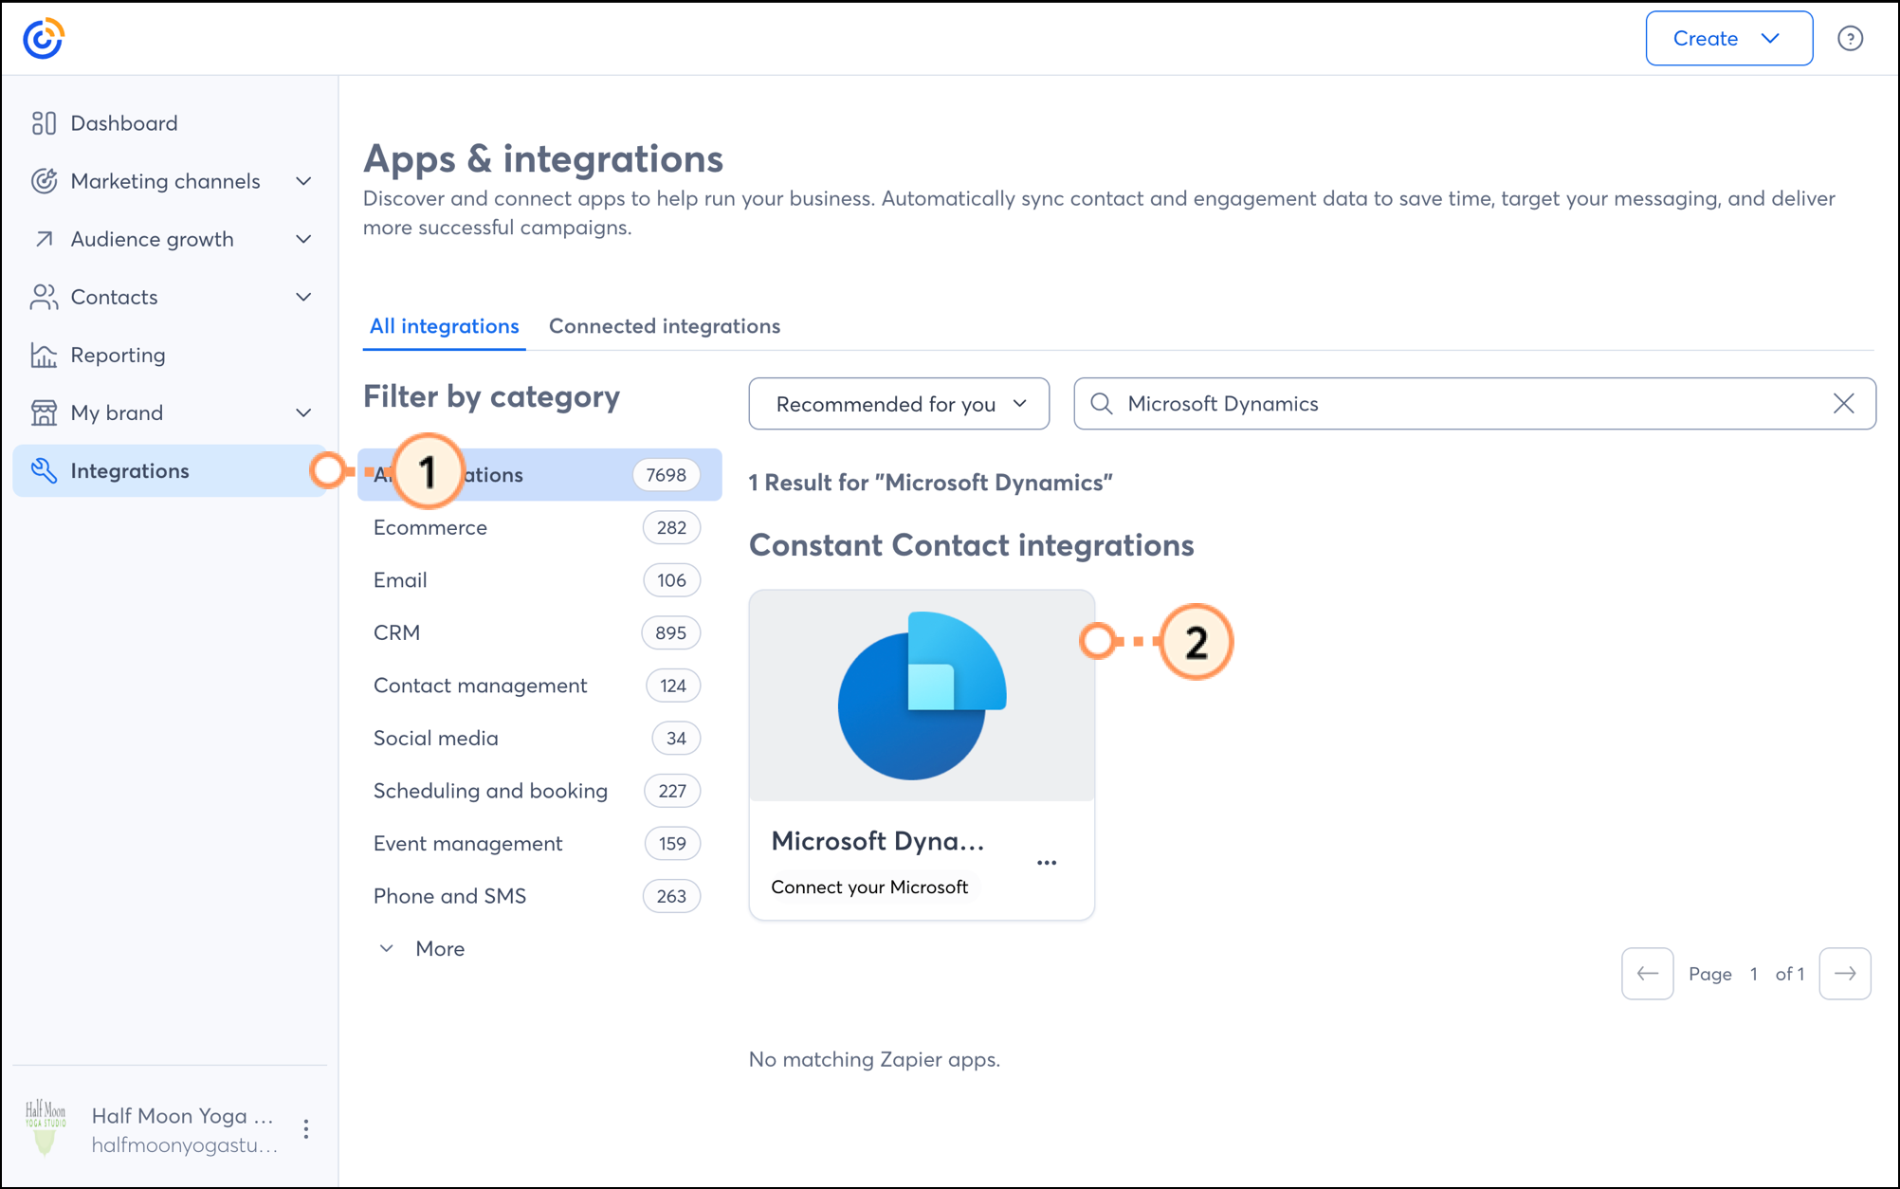Image resolution: width=1900 pixels, height=1189 pixels.
Task: Click the Dashboard icon in sidebar
Action: pyautogui.click(x=44, y=123)
